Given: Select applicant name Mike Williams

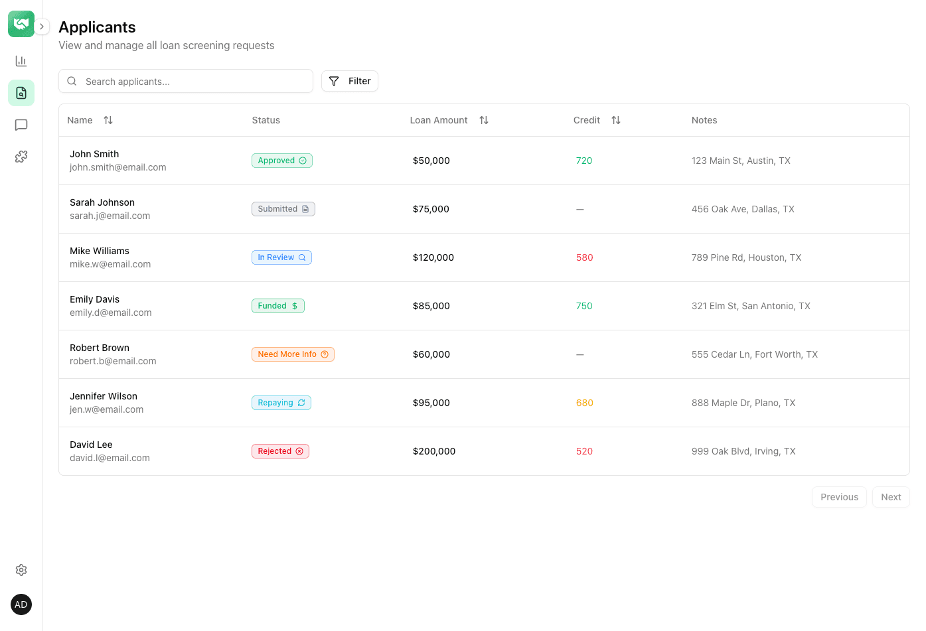Looking at the screenshot, I should tap(100, 251).
